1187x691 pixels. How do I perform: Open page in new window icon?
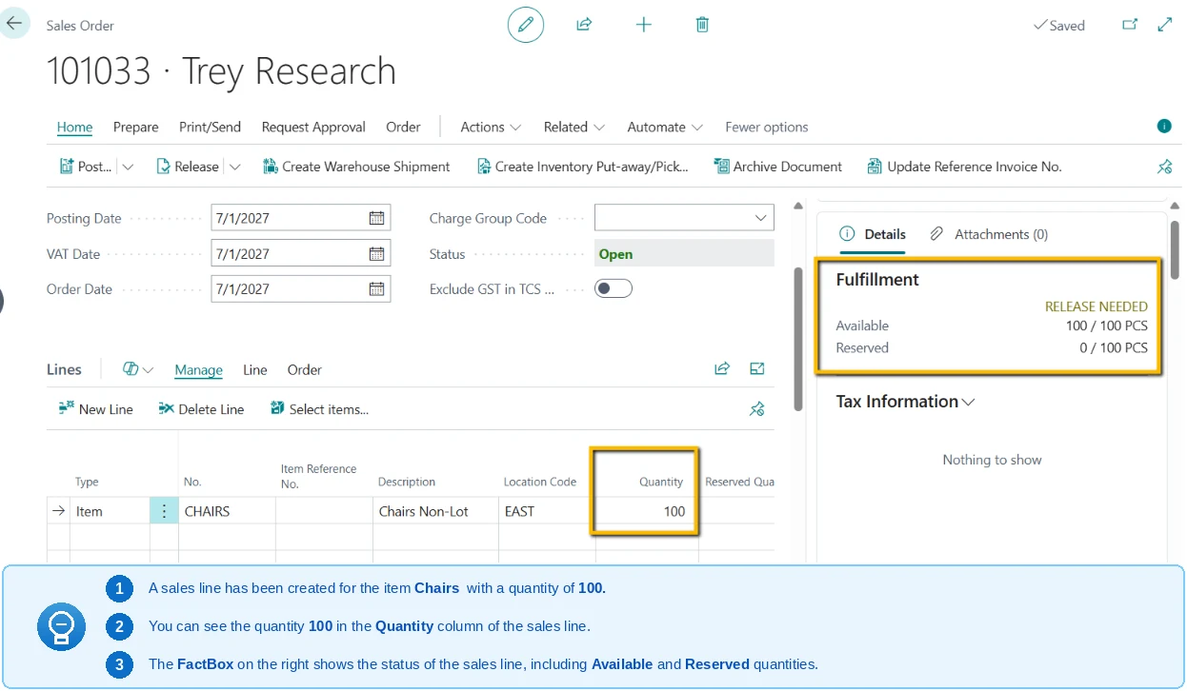tap(1130, 25)
